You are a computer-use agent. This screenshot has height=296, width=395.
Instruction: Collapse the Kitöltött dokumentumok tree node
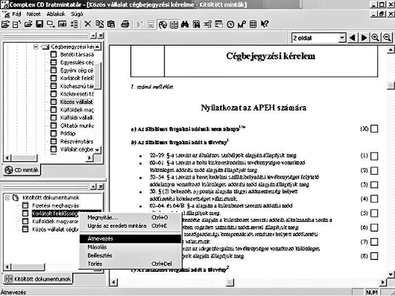pos(7,198)
